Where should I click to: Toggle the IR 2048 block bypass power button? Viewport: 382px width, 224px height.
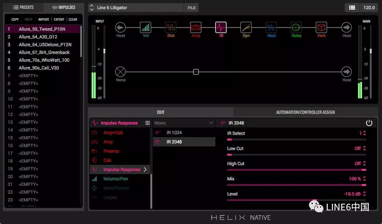[x=369, y=123]
